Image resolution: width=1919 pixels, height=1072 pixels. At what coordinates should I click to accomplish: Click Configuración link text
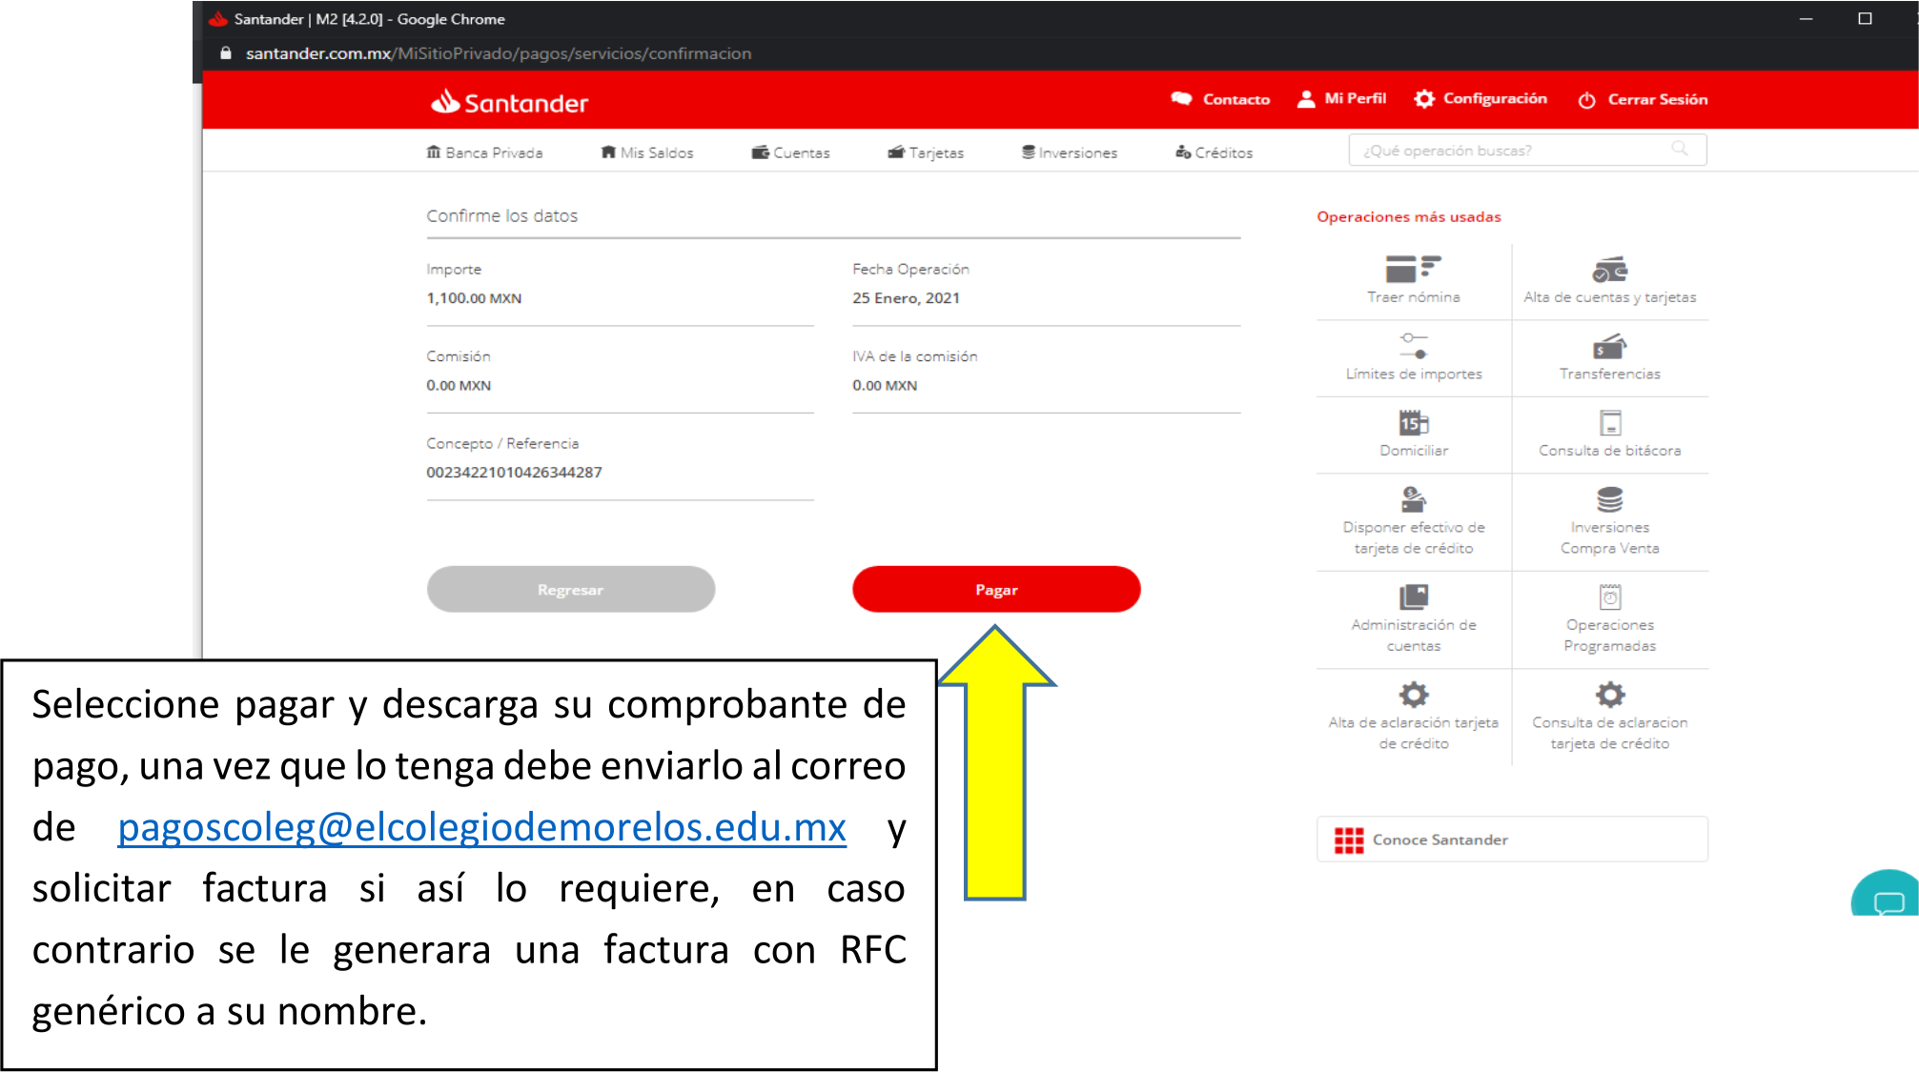1495,98
